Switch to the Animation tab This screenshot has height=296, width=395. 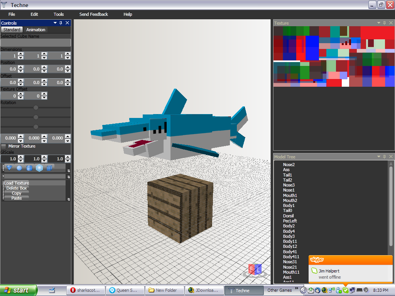[35, 29]
